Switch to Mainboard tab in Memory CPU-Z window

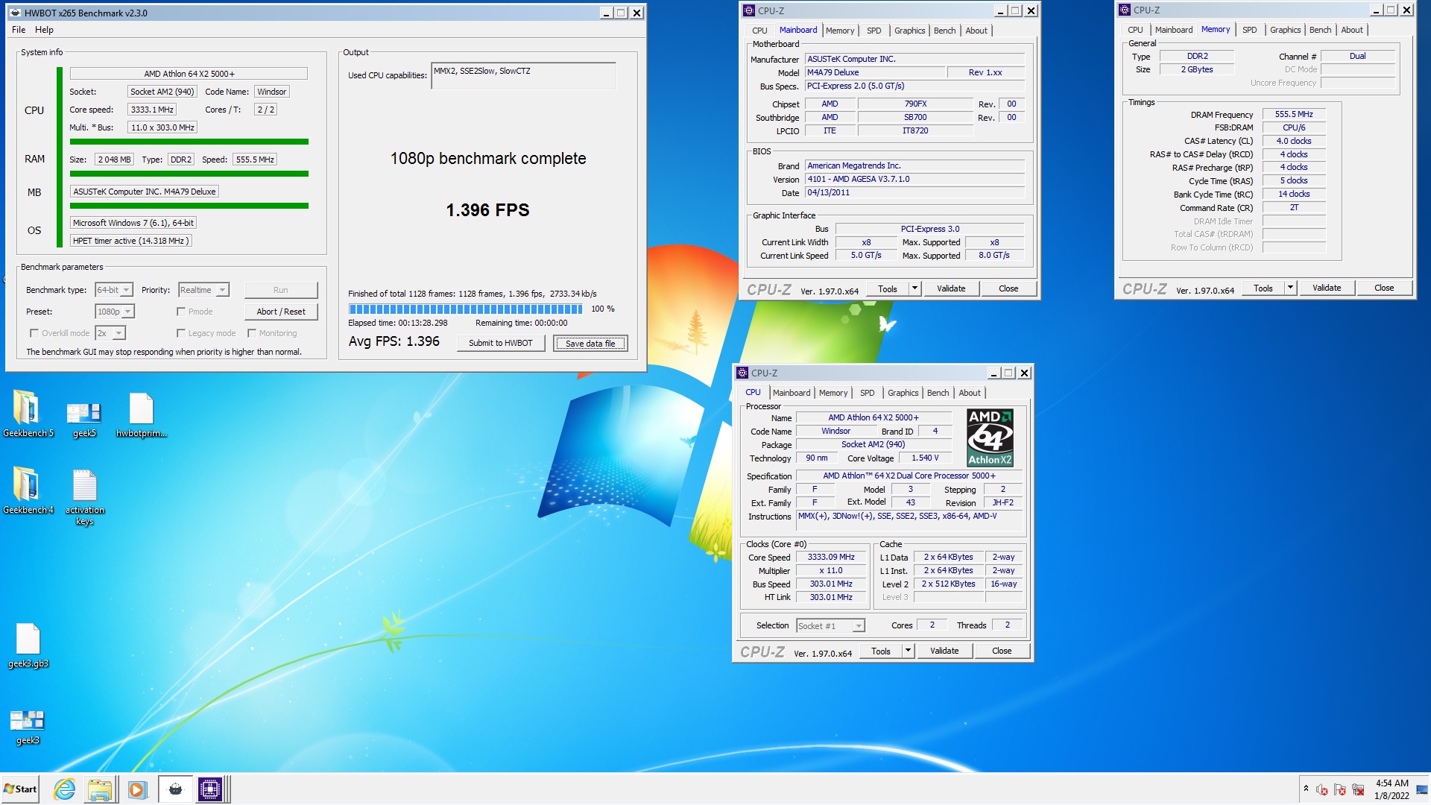(x=1173, y=30)
